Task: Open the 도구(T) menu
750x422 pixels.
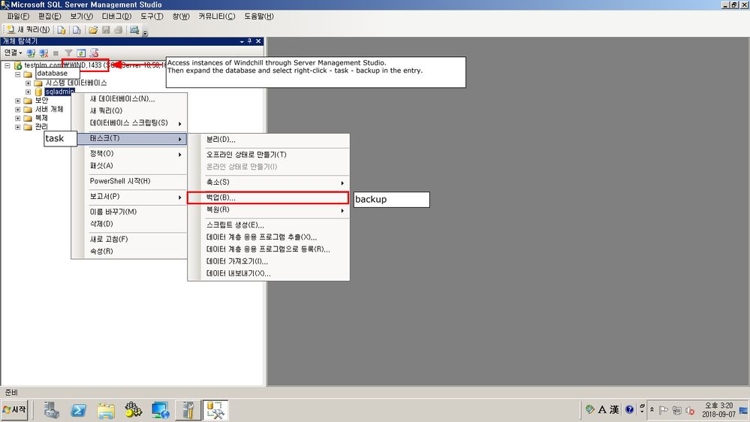Action: (x=152, y=17)
